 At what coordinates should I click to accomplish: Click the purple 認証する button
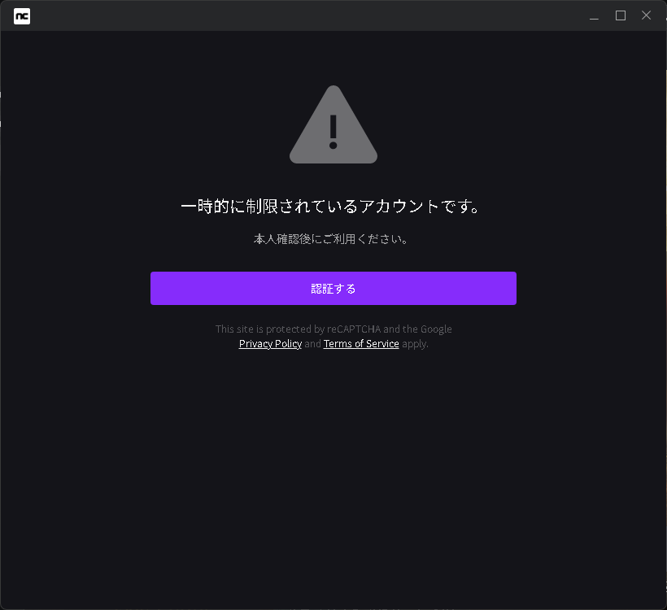click(333, 289)
